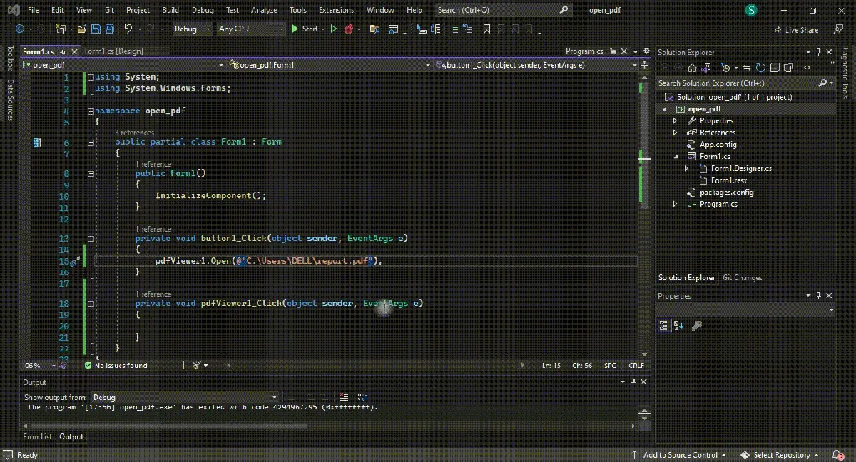
Task: Click the Alphabetical sort icon in the Properties panel
Action: [679, 325]
